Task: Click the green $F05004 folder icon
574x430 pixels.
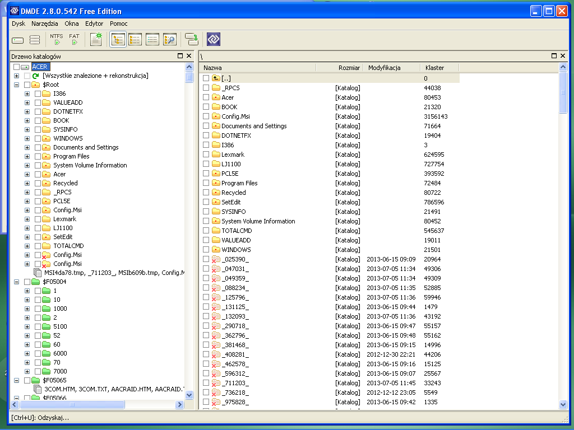Action: pos(35,282)
